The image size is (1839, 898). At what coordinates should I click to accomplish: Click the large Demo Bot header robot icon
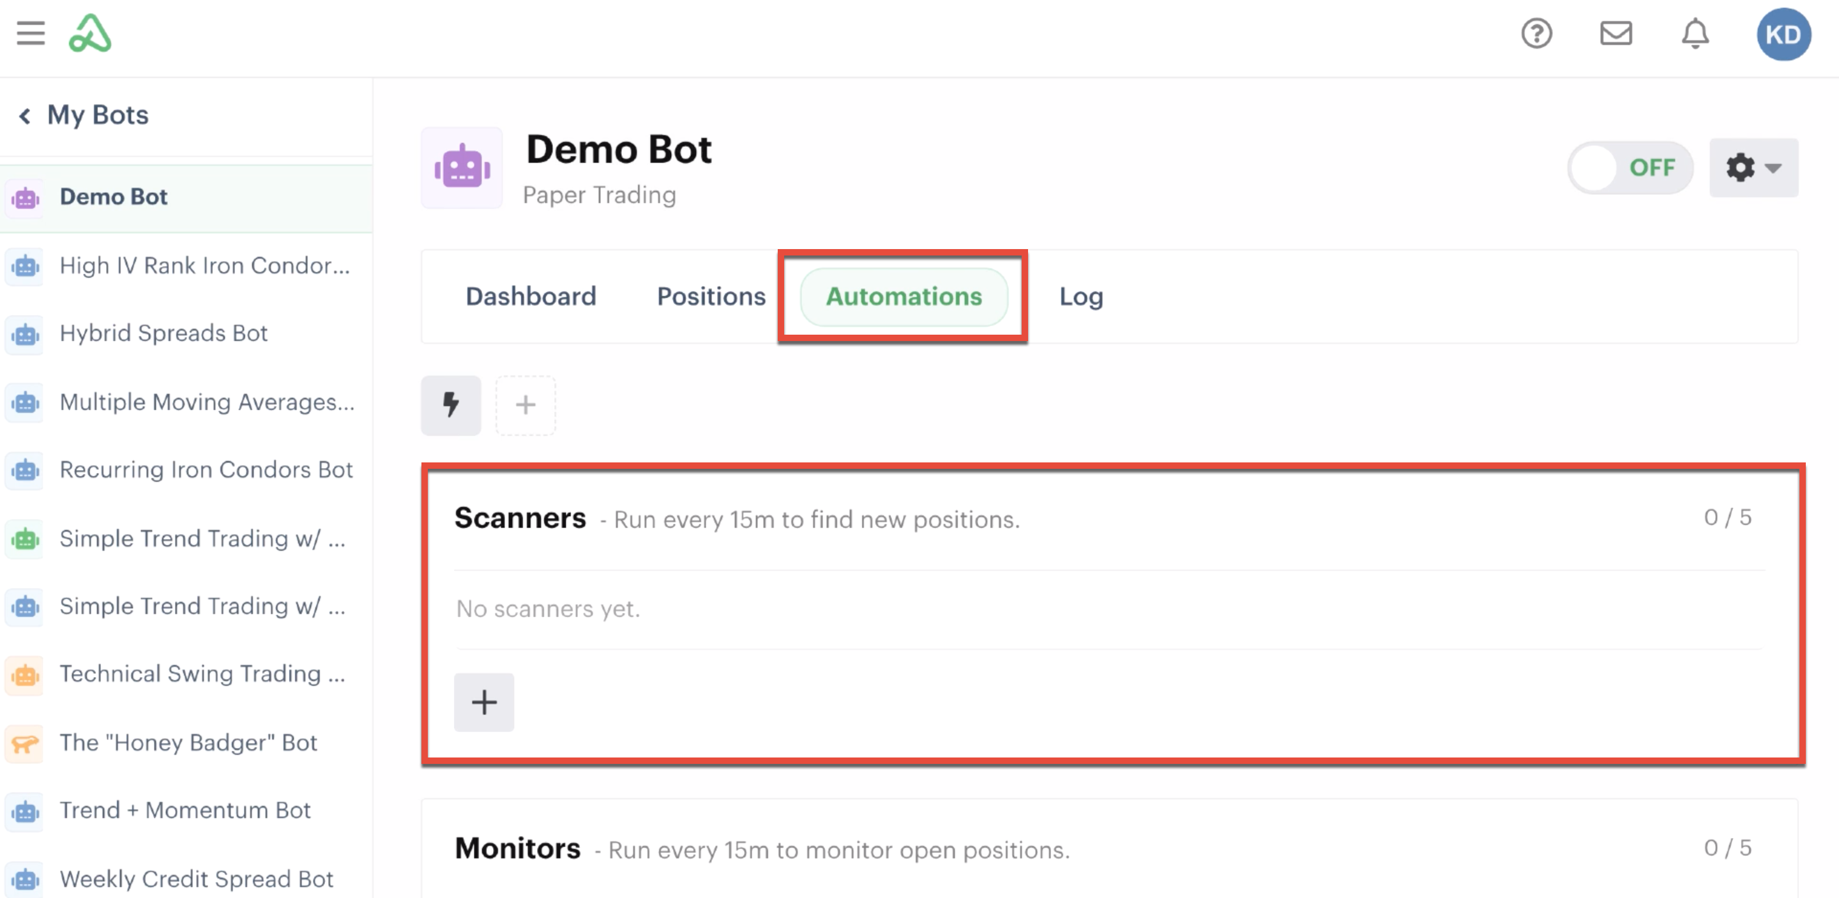click(x=462, y=169)
